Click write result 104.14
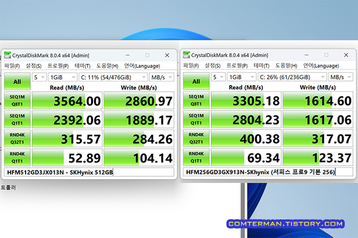 point(139,157)
